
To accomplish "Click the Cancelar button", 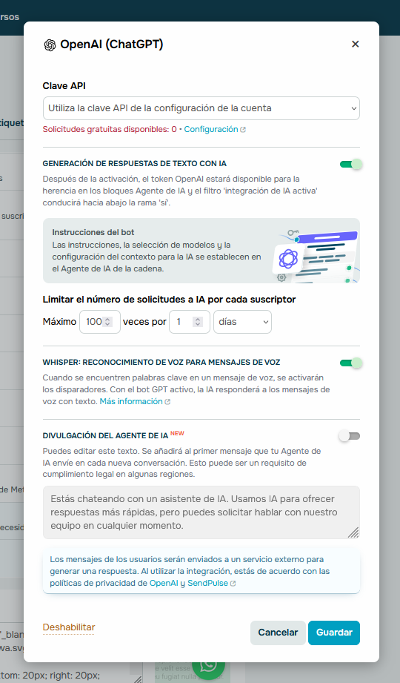I will point(278,633).
